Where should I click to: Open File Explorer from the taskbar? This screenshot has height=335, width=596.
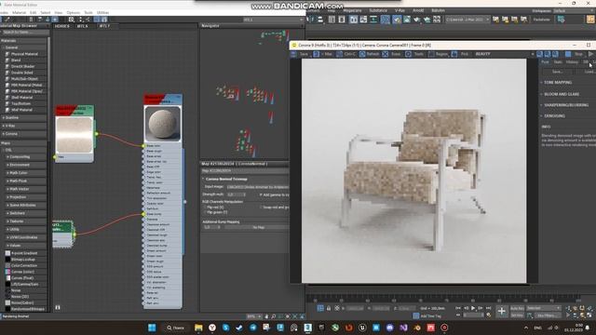[x=198, y=328]
